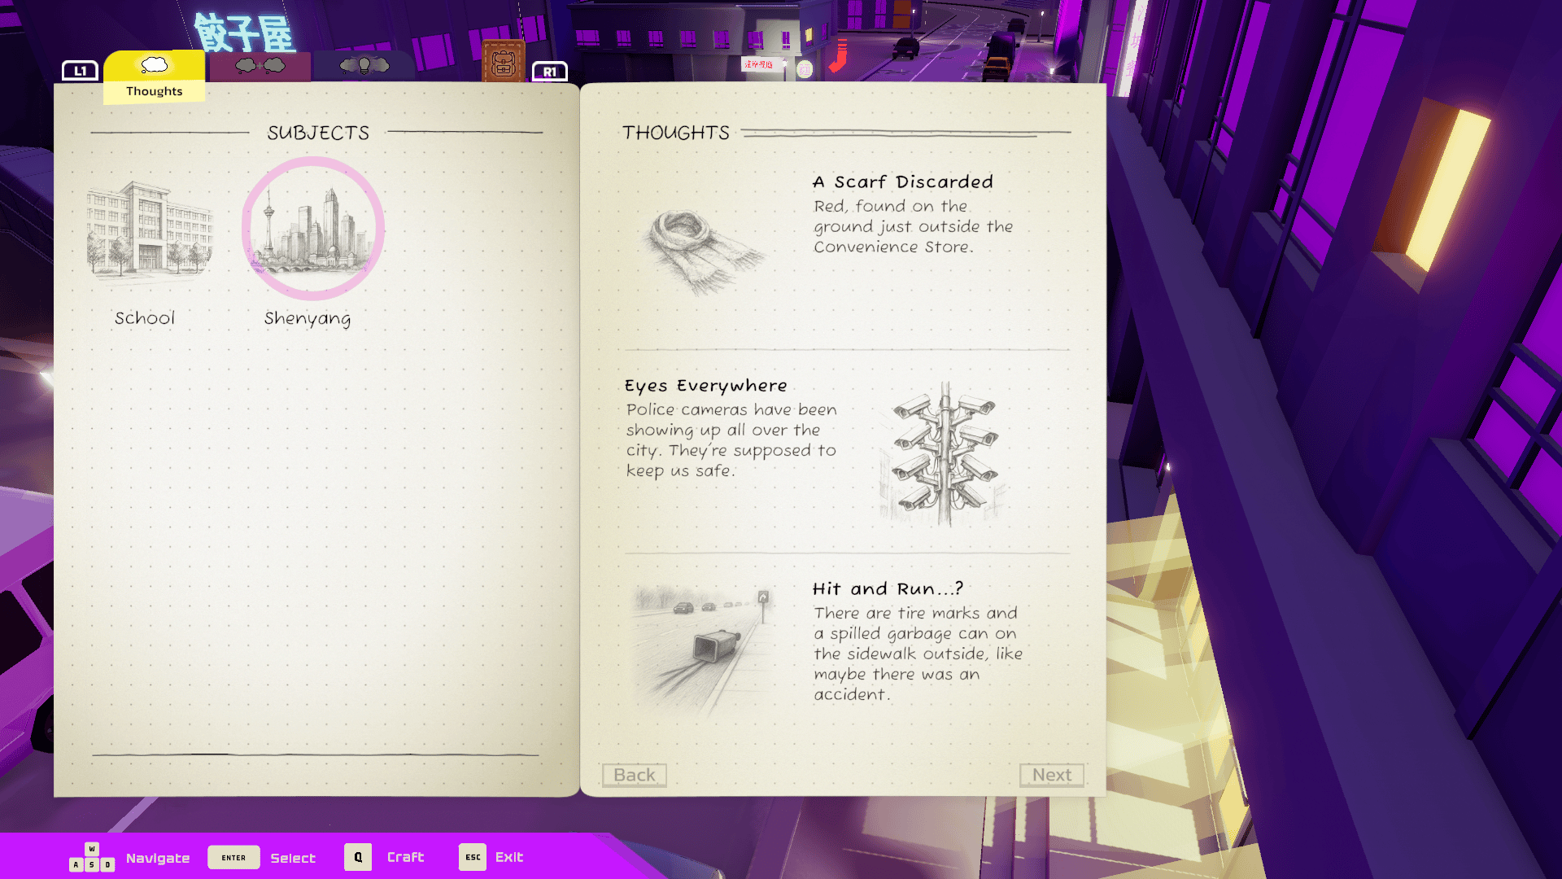Open the "Hit and Run...?" title
Image resolution: width=1562 pixels, height=879 pixels.
coord(888,588)
